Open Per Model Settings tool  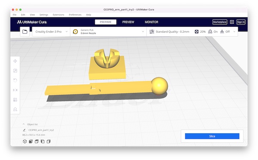tap(15, 100)
